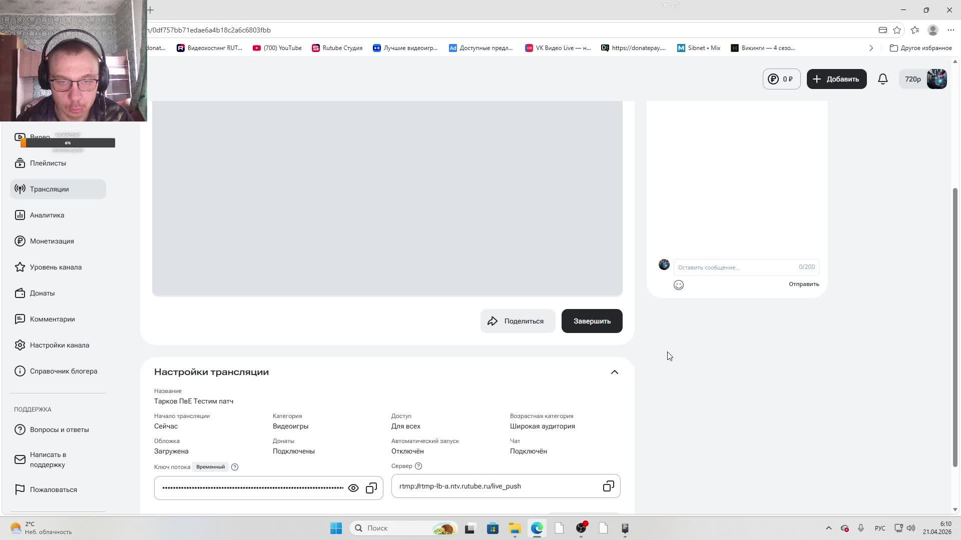Click the stream key help icon
961x540 pixels.
point(235,467)
